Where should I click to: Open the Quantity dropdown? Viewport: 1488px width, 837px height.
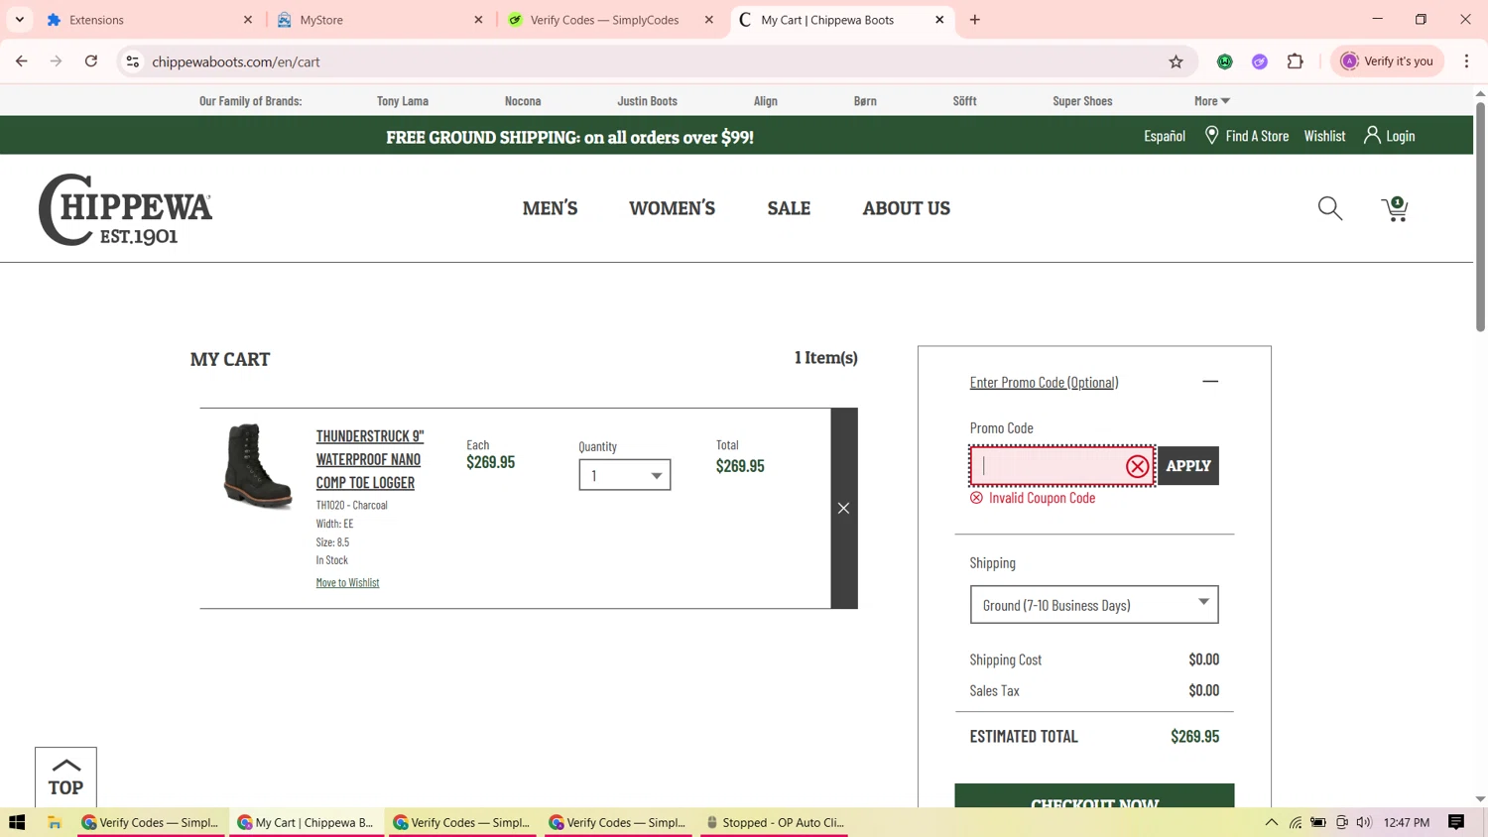[625, 475]
